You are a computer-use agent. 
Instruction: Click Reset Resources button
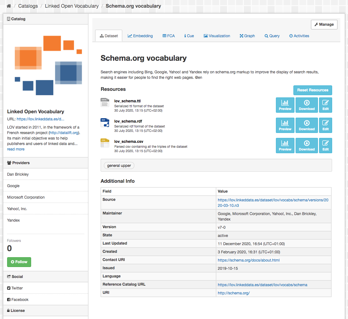tap(312, 90)
